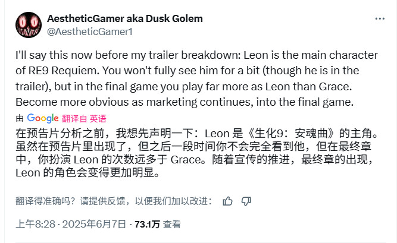Click the "73.1万" view count number

click(147, 224)
